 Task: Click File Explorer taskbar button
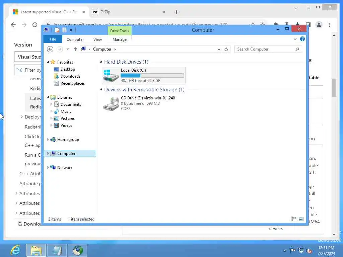pyautogui.click(x=36, y=250)
